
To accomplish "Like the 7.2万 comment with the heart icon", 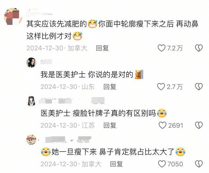I will pos(161,48).
